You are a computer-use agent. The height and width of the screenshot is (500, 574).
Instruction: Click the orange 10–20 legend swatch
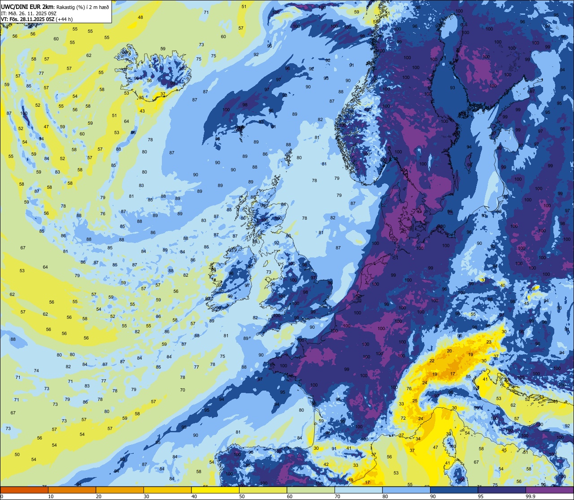(x=72, y=490)
